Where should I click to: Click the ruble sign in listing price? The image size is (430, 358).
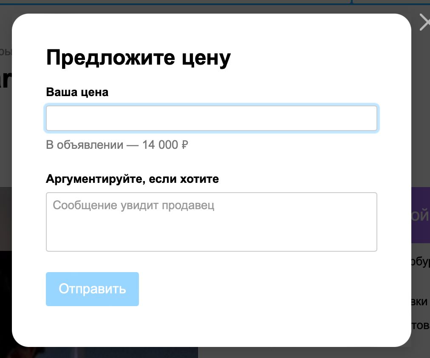(184, 145)
